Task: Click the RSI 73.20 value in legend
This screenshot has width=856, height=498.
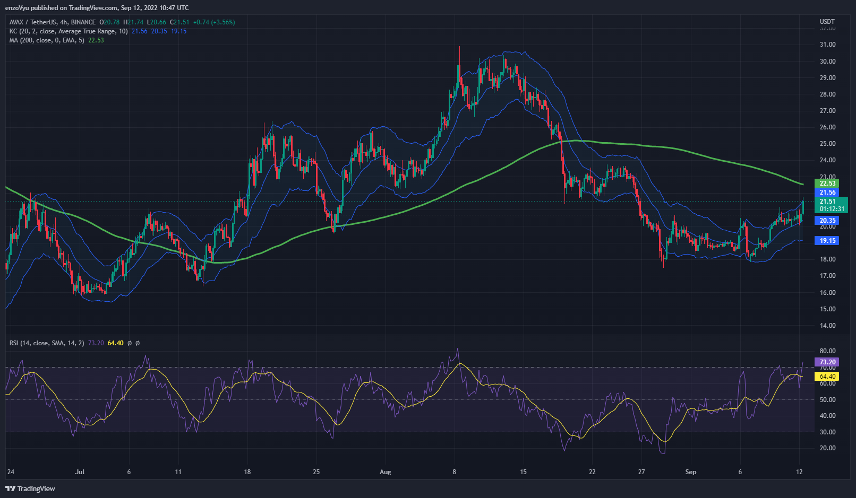Action: [96, 343]
